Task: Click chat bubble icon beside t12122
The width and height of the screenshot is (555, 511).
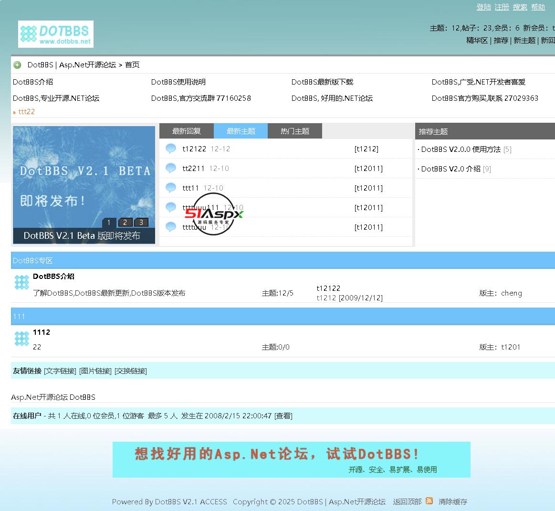Action: tap(171, 149)
